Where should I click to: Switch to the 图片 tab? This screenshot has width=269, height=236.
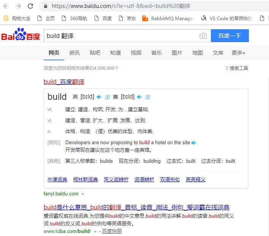click(x=177, y=53)
